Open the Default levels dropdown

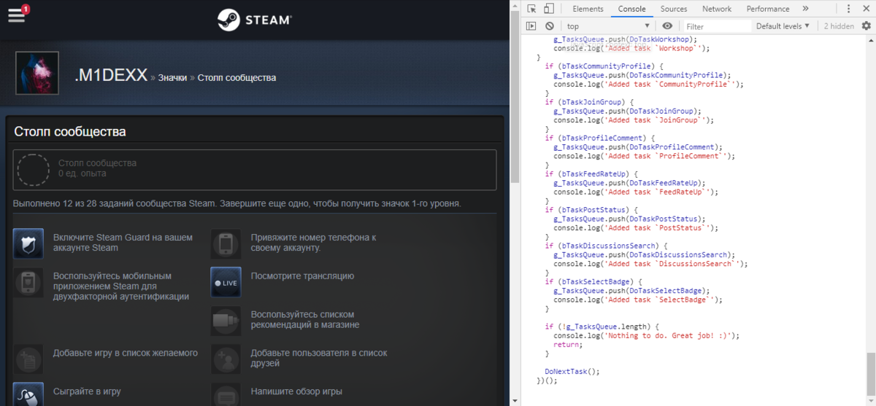tap(783, 26)
